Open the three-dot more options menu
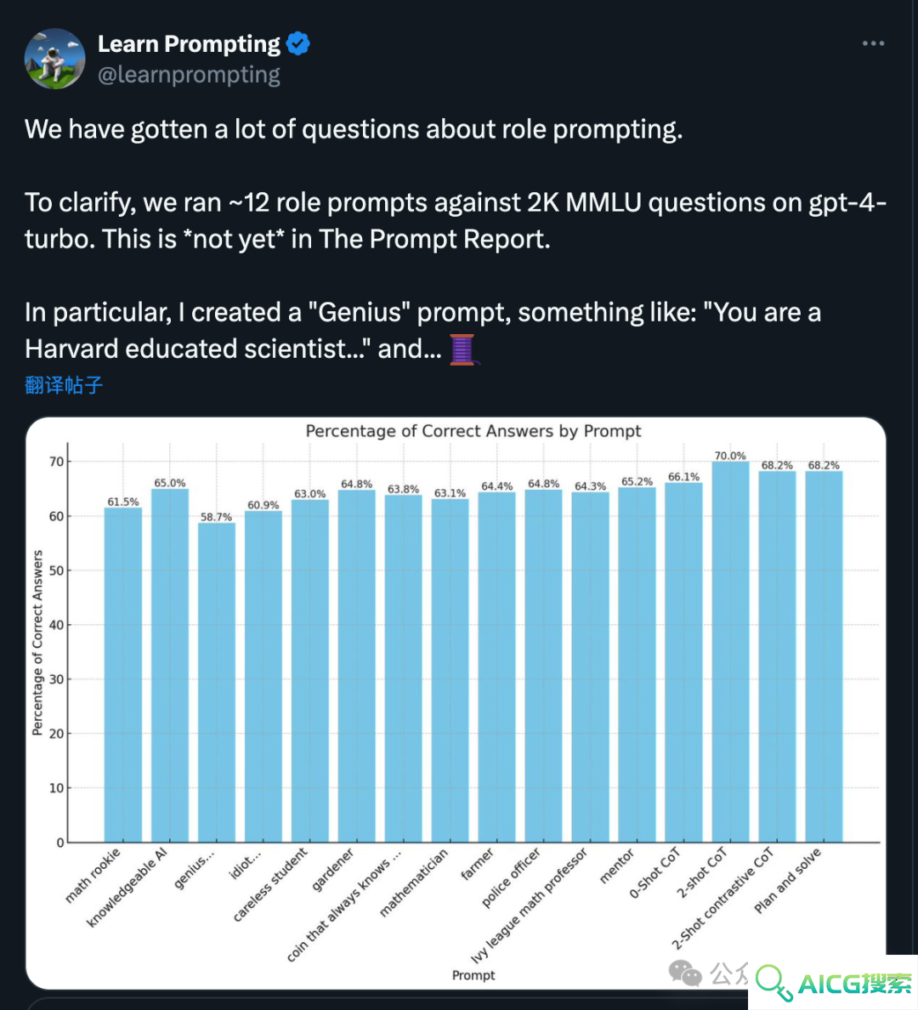 pyautogui.click(x=873, y=43)
